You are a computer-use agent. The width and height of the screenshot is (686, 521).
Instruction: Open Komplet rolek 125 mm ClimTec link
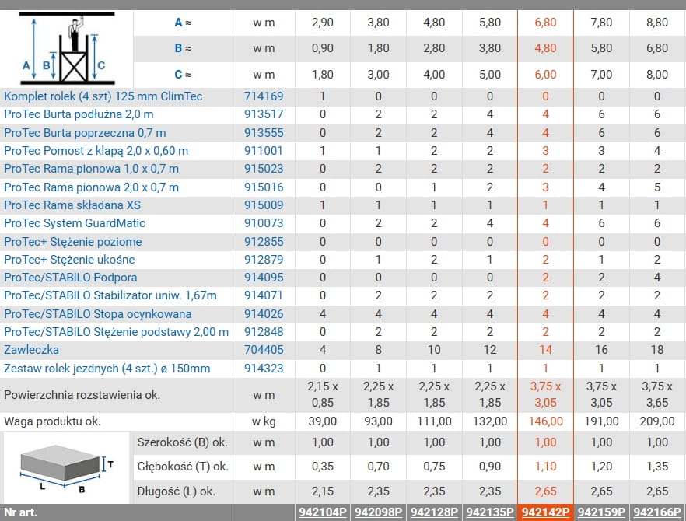tap(103, 96)
